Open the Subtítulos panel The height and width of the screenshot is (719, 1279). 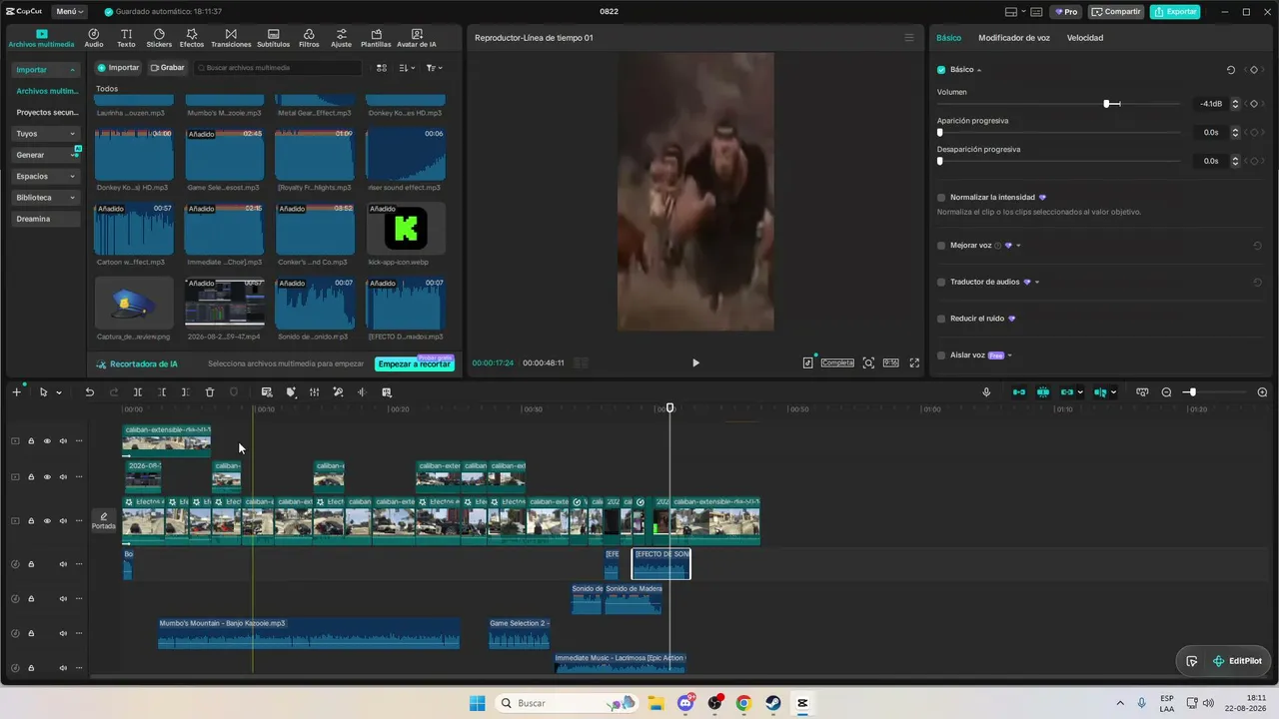click(274, 38)
